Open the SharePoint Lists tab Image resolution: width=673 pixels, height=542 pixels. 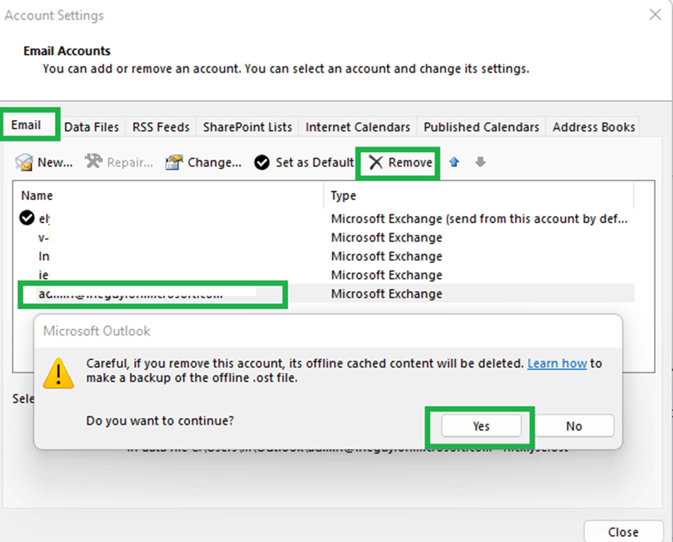point(248,127)
